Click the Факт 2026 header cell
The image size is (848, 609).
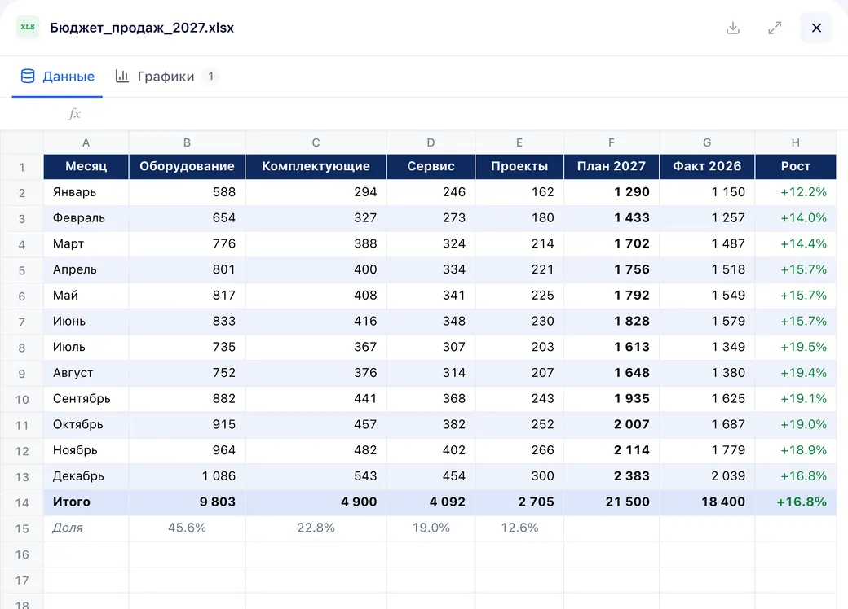tap(707, 166)
